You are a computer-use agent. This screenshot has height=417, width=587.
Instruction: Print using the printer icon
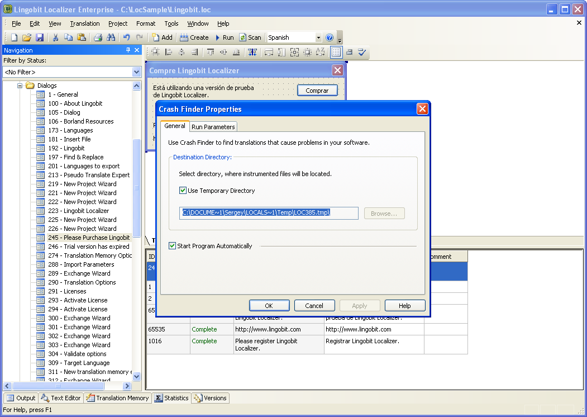(x=98, y=37)
